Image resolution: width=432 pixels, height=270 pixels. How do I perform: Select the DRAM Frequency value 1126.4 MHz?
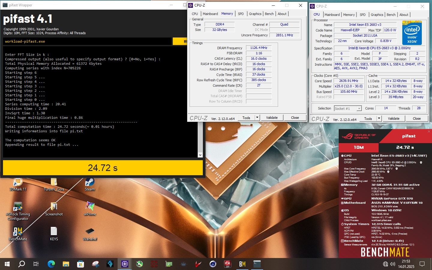tap(259, 48)
